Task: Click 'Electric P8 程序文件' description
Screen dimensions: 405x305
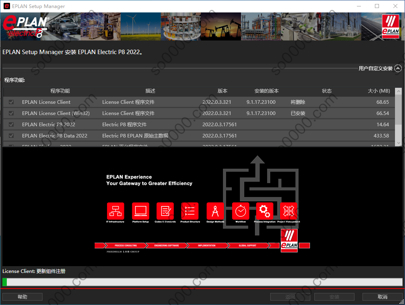Action: tap(124, 125)
